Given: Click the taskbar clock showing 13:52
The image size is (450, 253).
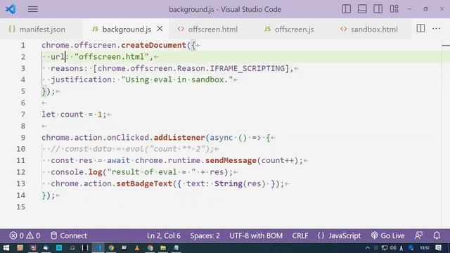Looking at the screenshot, I should point(425,248).
